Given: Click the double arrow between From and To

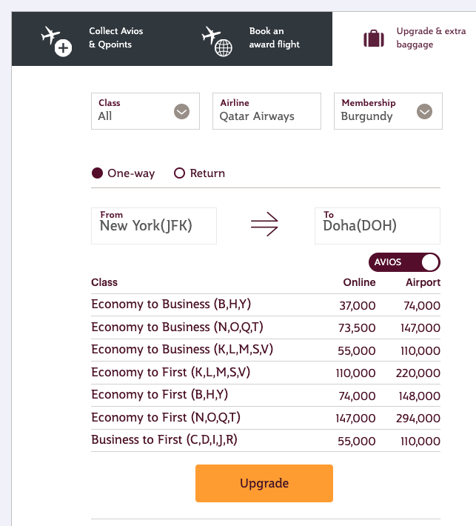Looking at the screenshot, I should [264, 224].
